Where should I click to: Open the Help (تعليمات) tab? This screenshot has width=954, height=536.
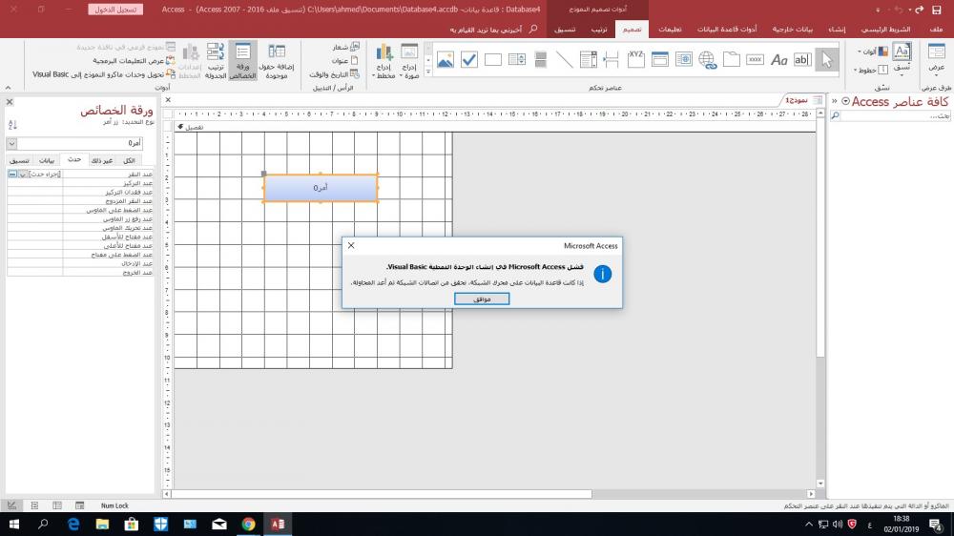coord(670,30)
